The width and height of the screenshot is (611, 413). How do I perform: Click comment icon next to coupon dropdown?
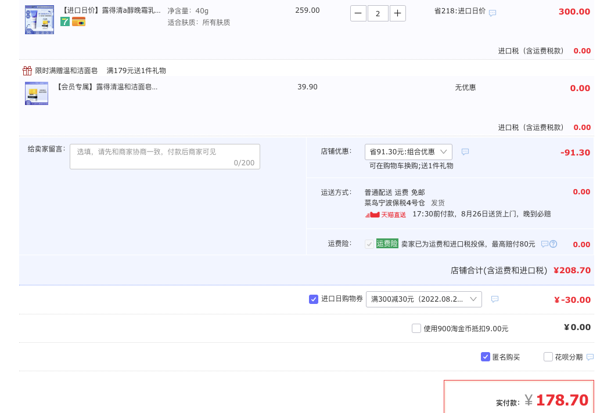click(494, 299)
